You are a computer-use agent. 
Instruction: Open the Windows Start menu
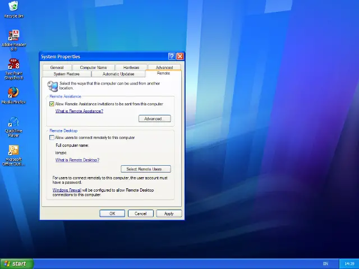(x=17, y=263)
